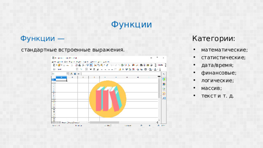Expand the Paste icon dropdown arrow
263x148 pixels.
104,65
